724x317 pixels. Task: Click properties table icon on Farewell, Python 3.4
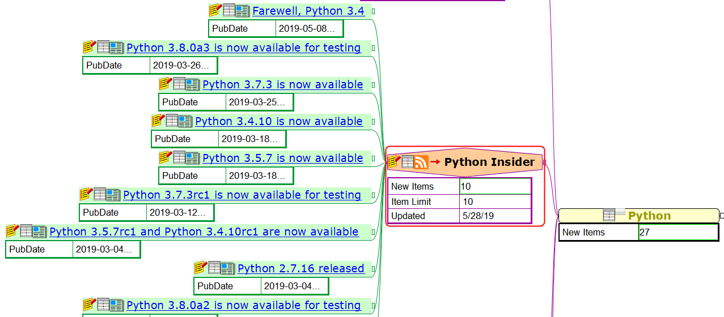point(229,10)
